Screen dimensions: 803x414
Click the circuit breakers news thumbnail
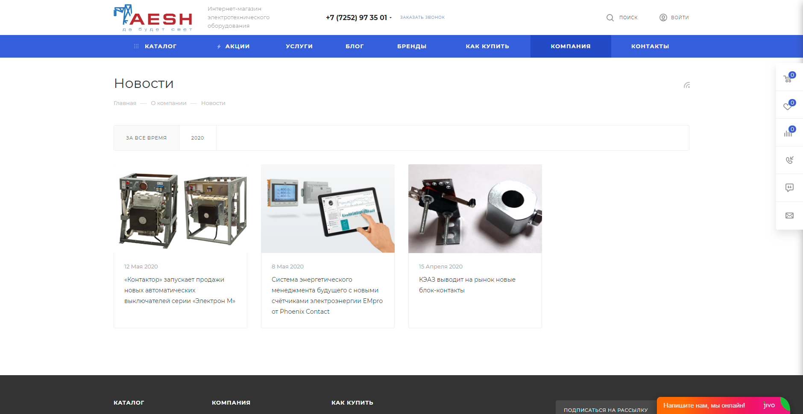[x=180, y=209]
